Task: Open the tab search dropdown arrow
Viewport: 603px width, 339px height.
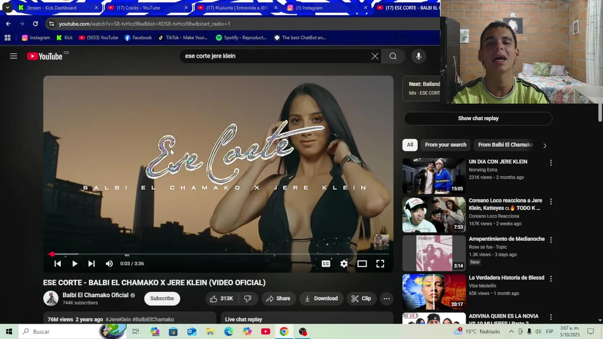Action: 7,8
